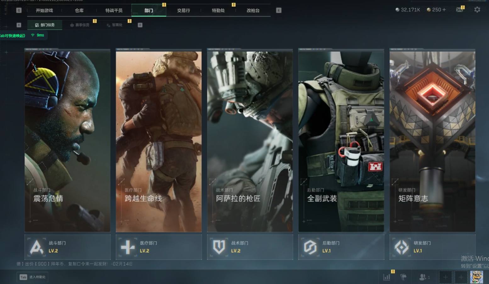Viewport: 489px width, 284px height.
Task: Open the 阿萨拉的枪匠 mission card
Action: [x=250, y=141]
